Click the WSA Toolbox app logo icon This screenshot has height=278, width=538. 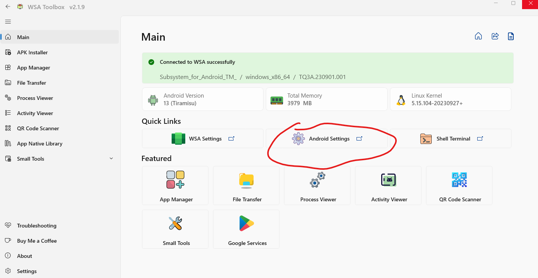point(21,7)
